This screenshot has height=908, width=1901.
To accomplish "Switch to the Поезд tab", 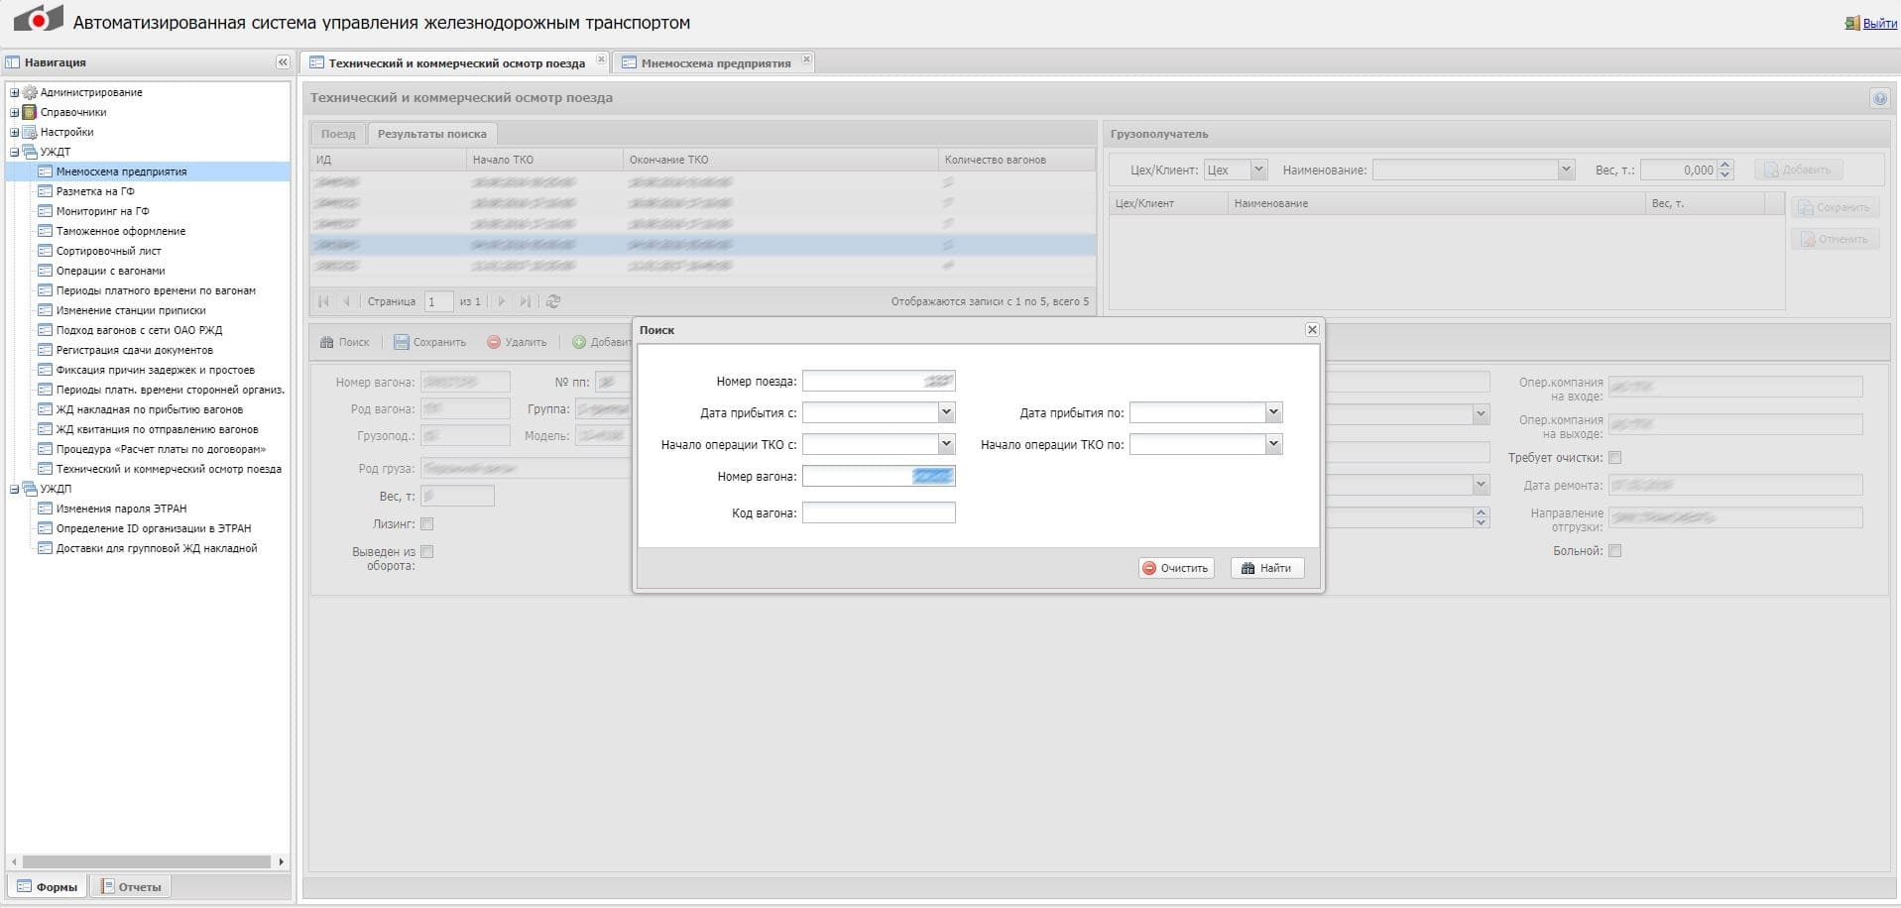I will click(337, 134).
